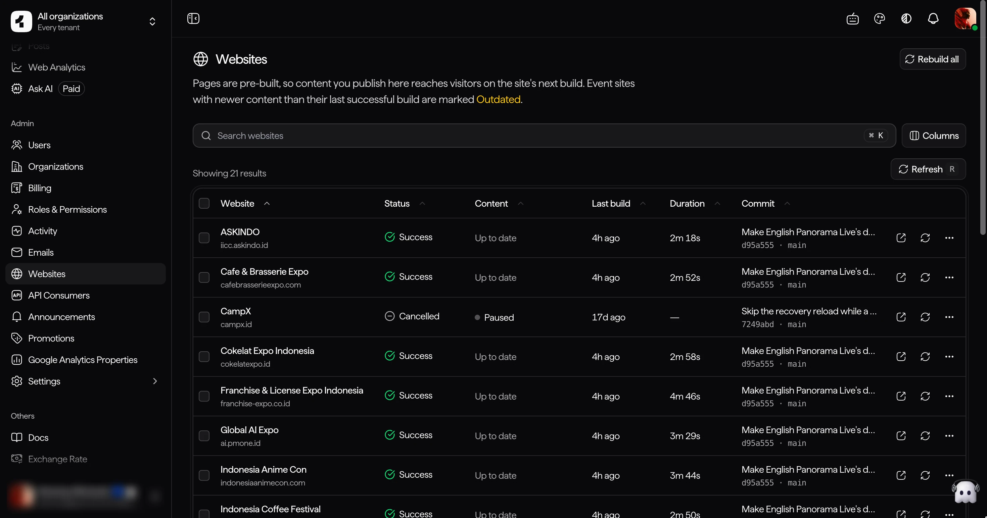Toggle the sidebar panel icon

[193, 18]
